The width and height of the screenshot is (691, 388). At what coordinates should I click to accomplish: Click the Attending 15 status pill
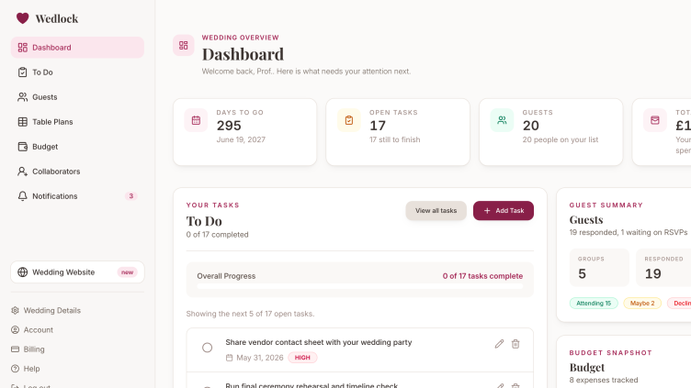point(594,303)
